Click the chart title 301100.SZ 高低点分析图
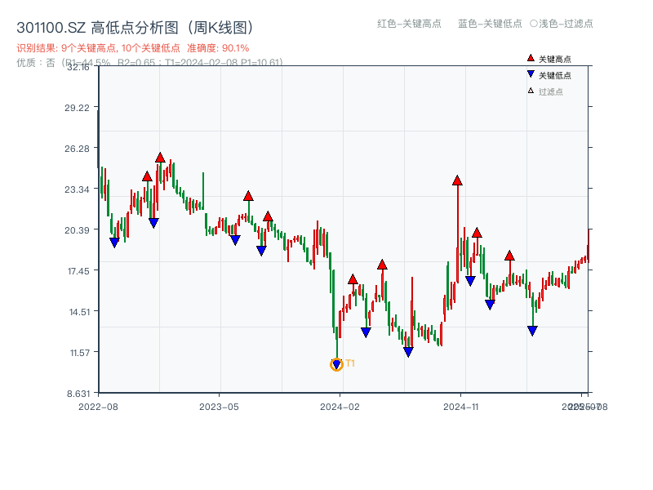Image resolution: width=653 pixels, height=490 pixels. point(135,28)
